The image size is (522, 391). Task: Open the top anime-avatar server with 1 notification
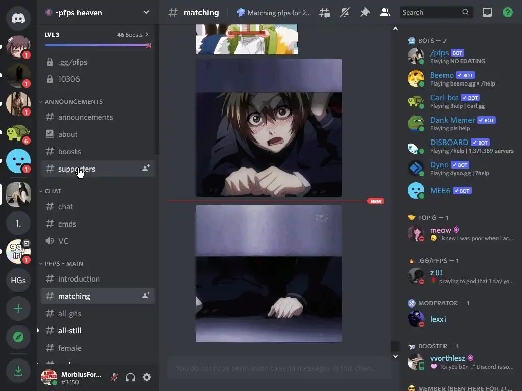[18, 47]
